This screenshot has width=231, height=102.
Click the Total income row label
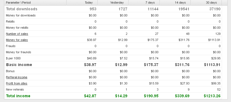click(x=18, y=96)
